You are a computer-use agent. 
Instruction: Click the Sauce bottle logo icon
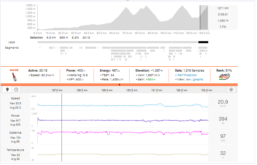(14, 77)
